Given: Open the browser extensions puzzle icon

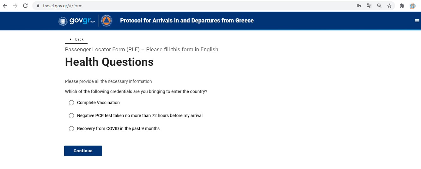Looking at the screenshot, I should [x=402, y=6].
